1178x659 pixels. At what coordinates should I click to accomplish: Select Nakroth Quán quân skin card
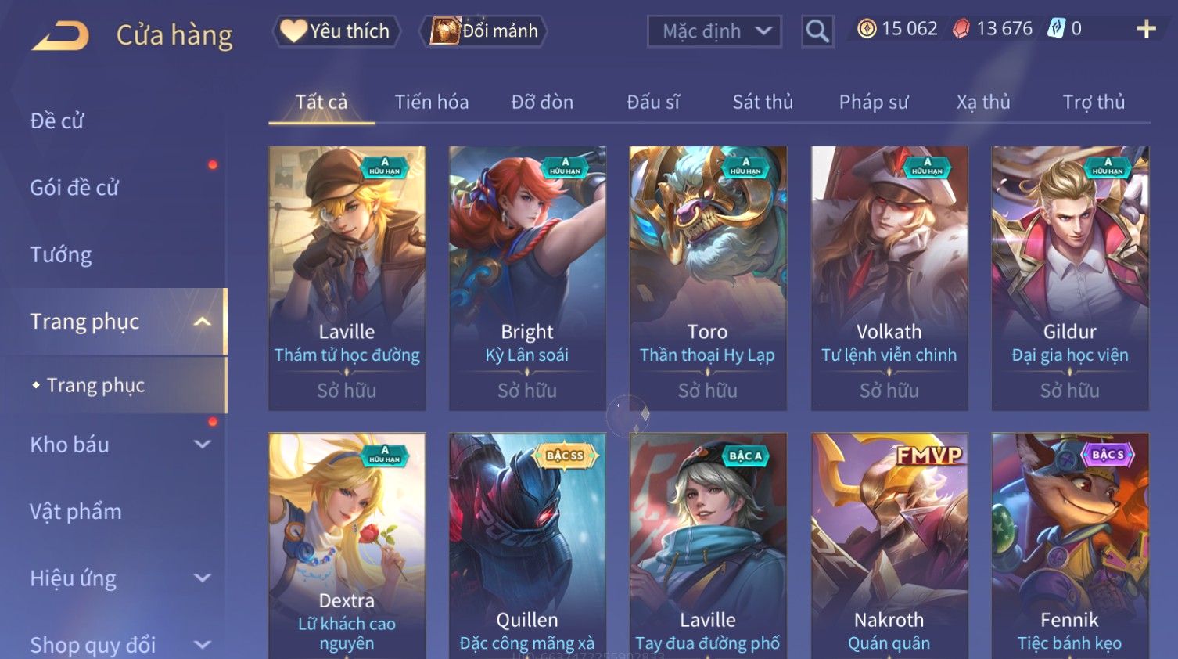coord(889,546)
